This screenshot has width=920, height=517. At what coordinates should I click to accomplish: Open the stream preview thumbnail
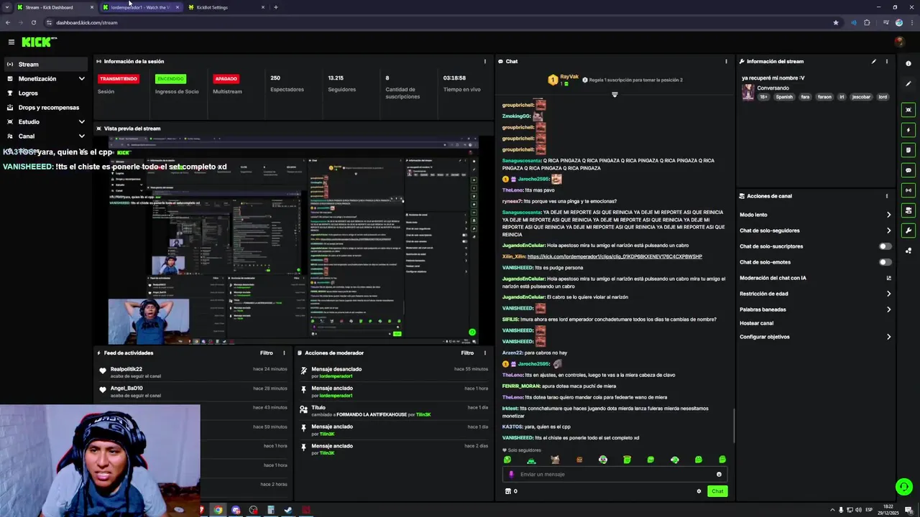293,240
